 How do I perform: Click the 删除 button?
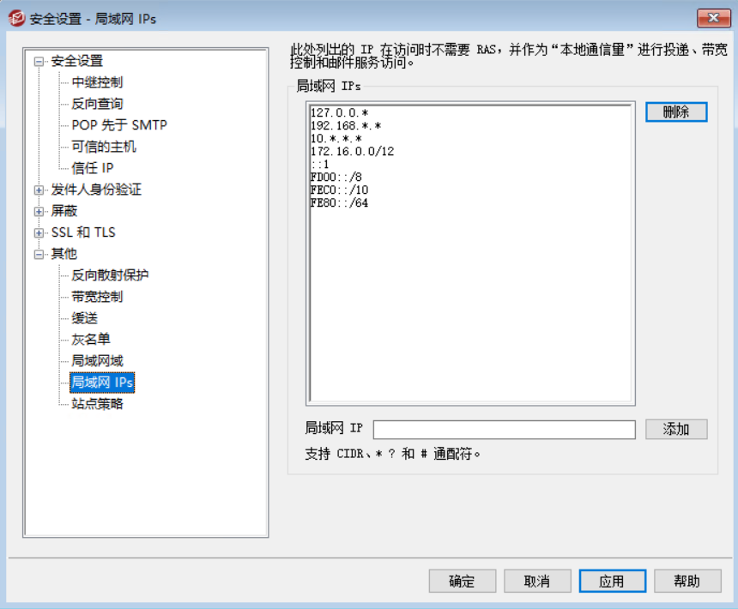click(676, 112)
